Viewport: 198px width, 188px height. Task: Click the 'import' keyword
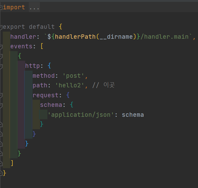click(x=14, y=7)
